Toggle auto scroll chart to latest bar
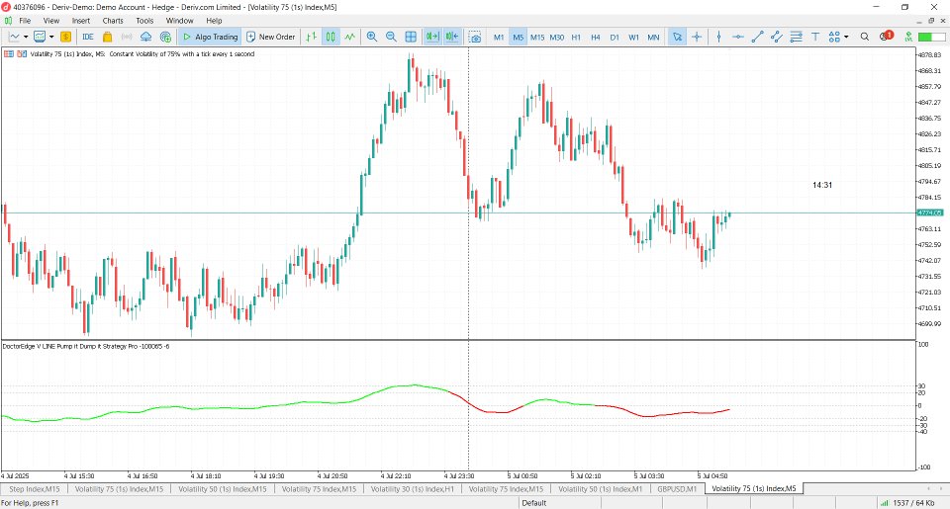The height and width of the screenshot is (509, 950). coord(432,37)
